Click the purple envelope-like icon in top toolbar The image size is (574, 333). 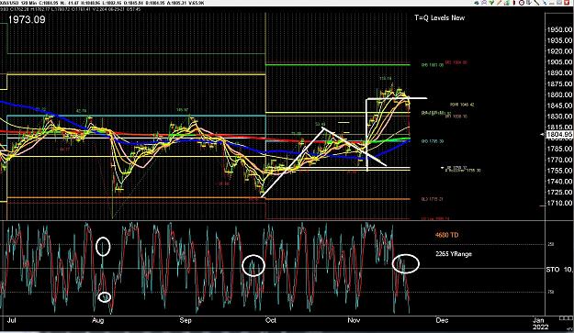[484, 3]
